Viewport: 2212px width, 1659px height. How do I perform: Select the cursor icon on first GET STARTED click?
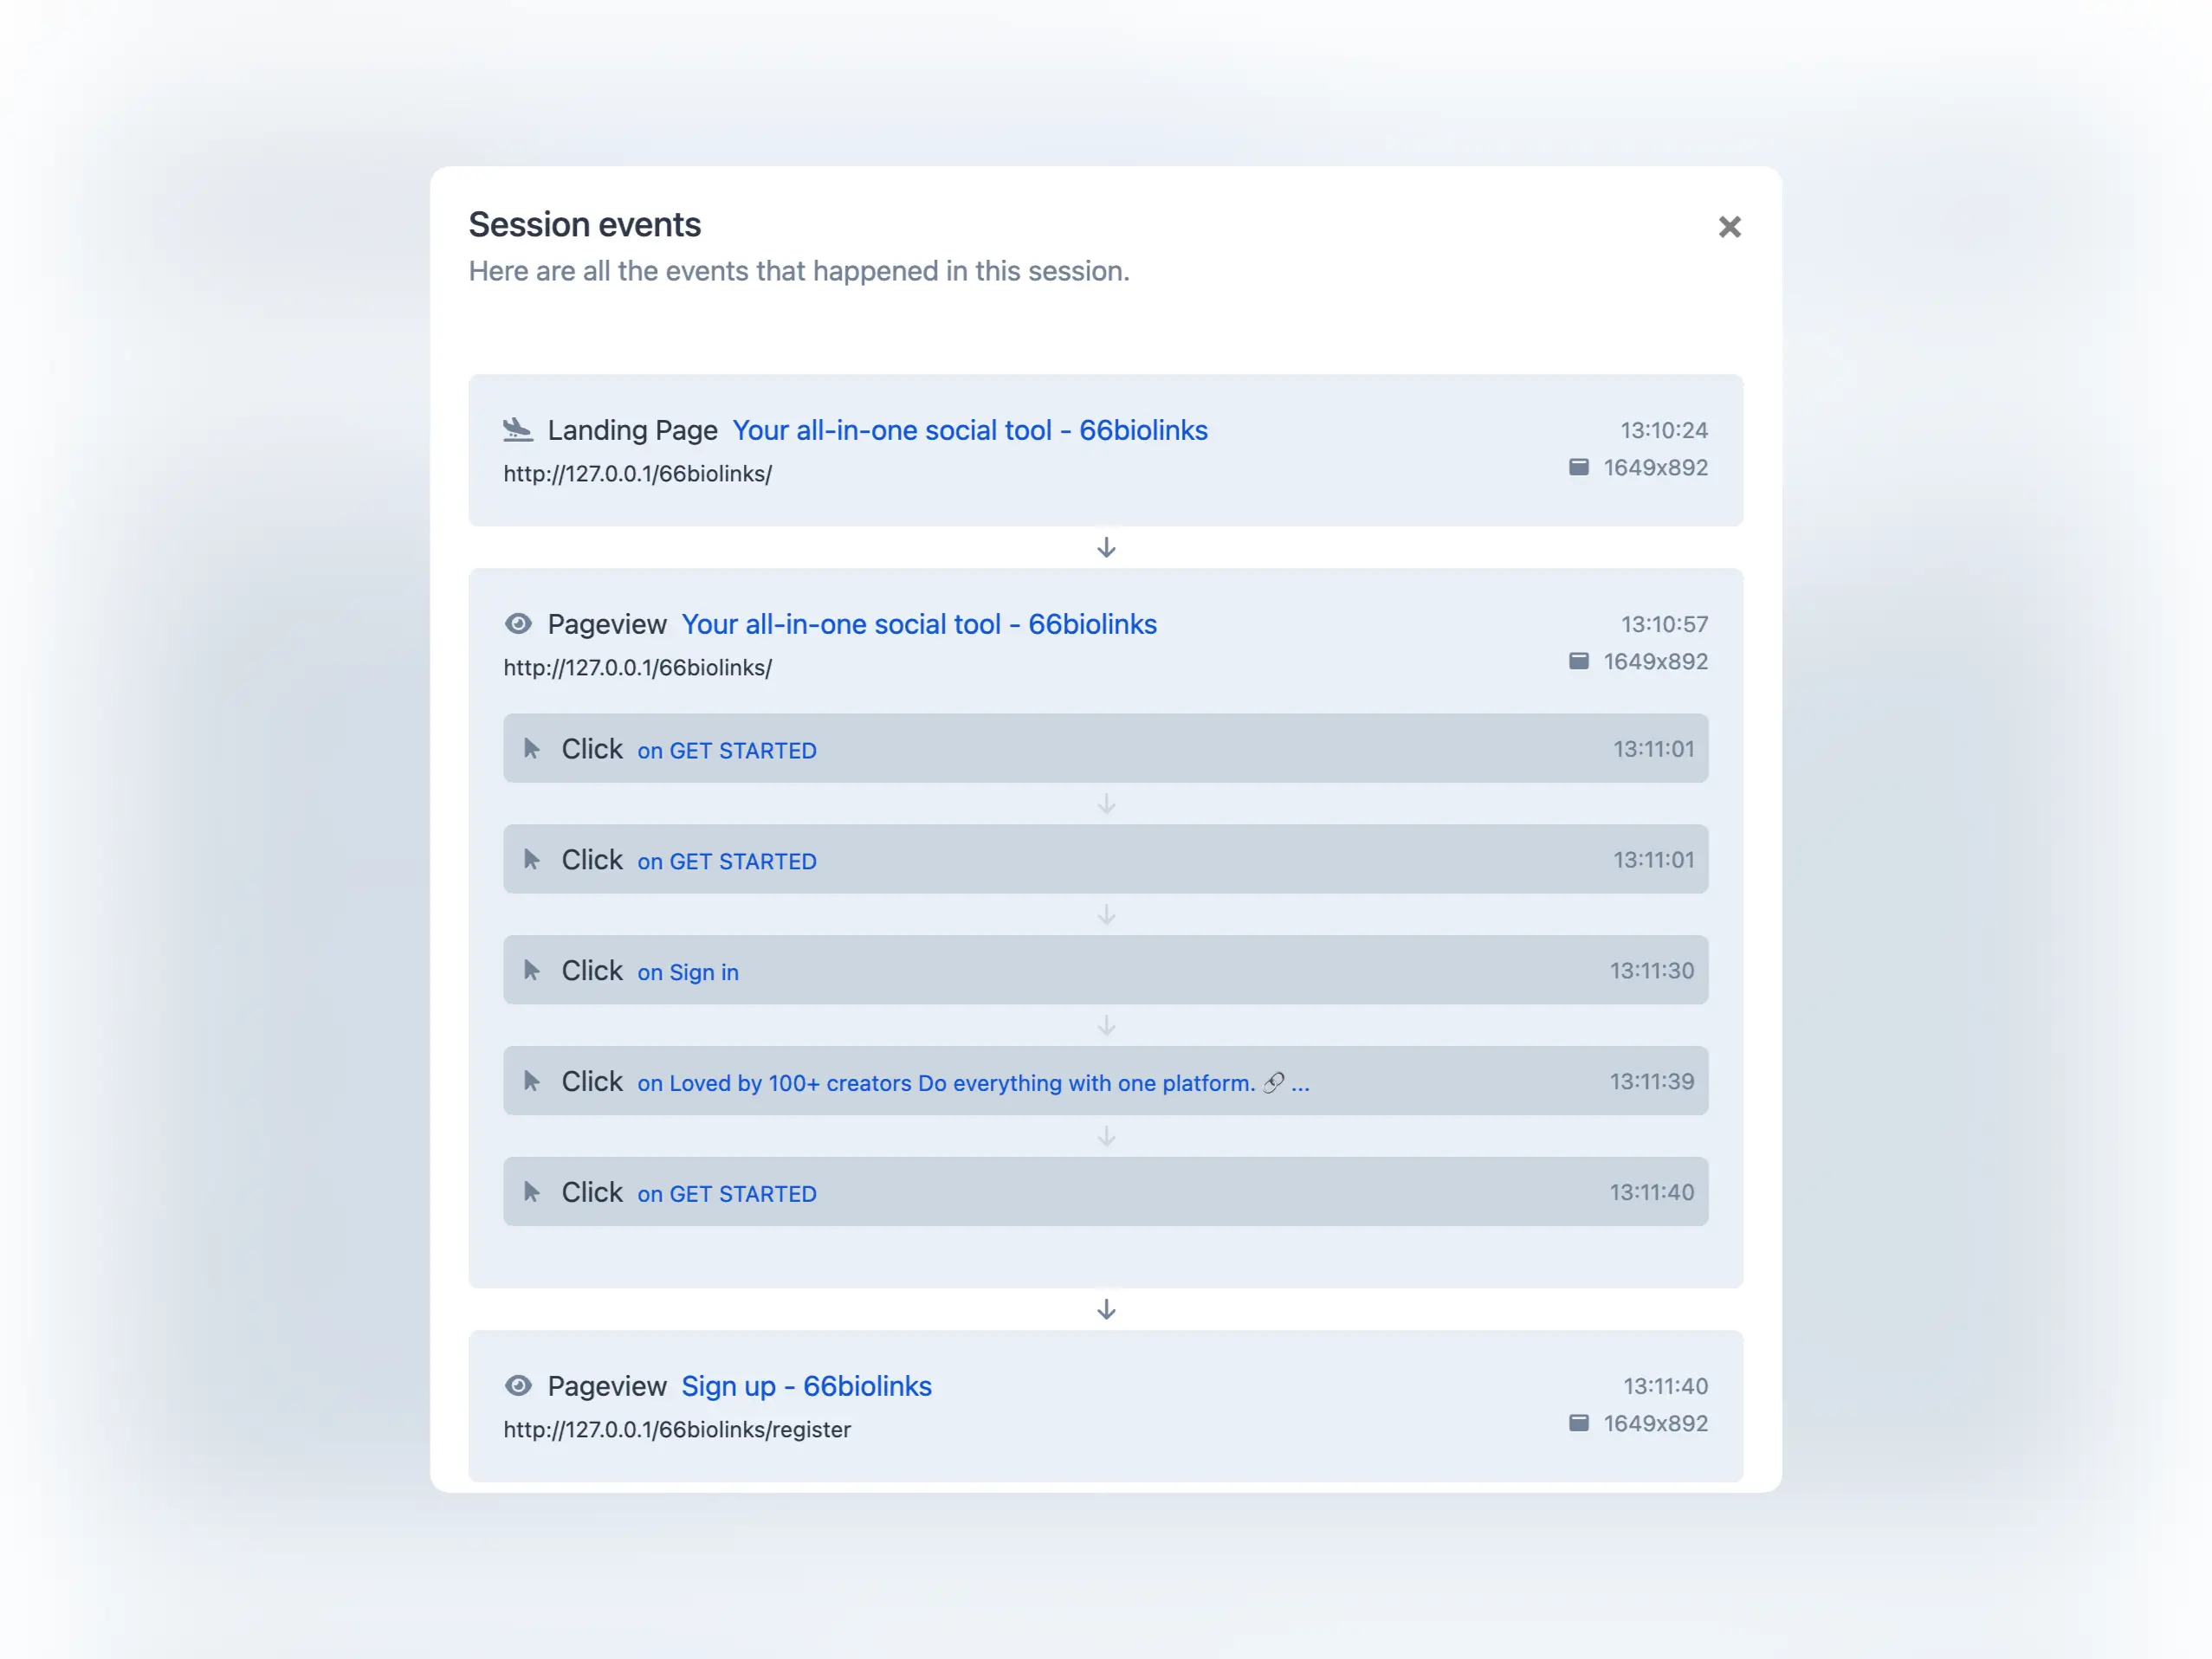(532, 747)
